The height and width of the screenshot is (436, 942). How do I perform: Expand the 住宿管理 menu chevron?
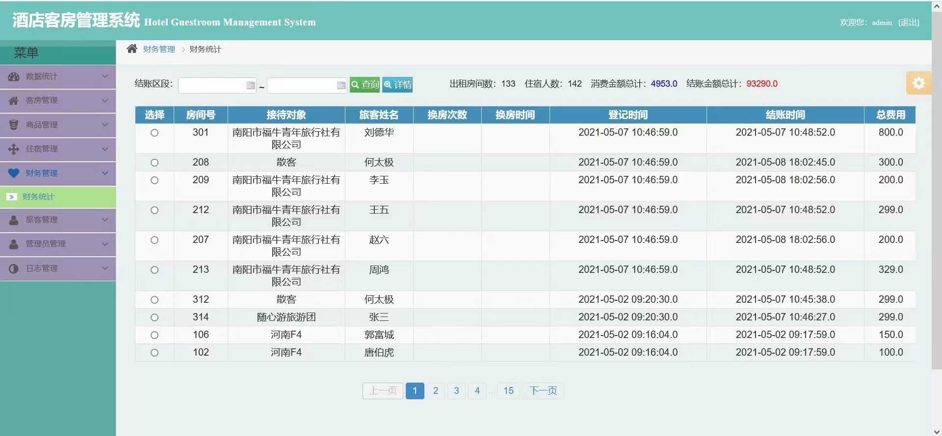pyautogui.click(x=105, y=148)
